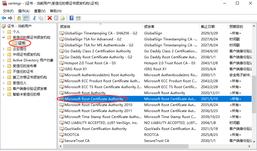Select 第三方根证书颁发机构 in the tree
This screenshot has width=257, height=151.
coord(30,77)
